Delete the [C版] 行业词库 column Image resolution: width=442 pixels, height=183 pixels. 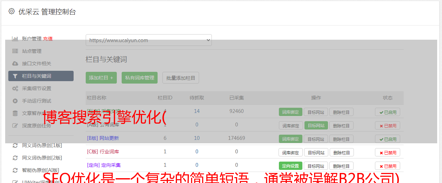pos(341,152)
